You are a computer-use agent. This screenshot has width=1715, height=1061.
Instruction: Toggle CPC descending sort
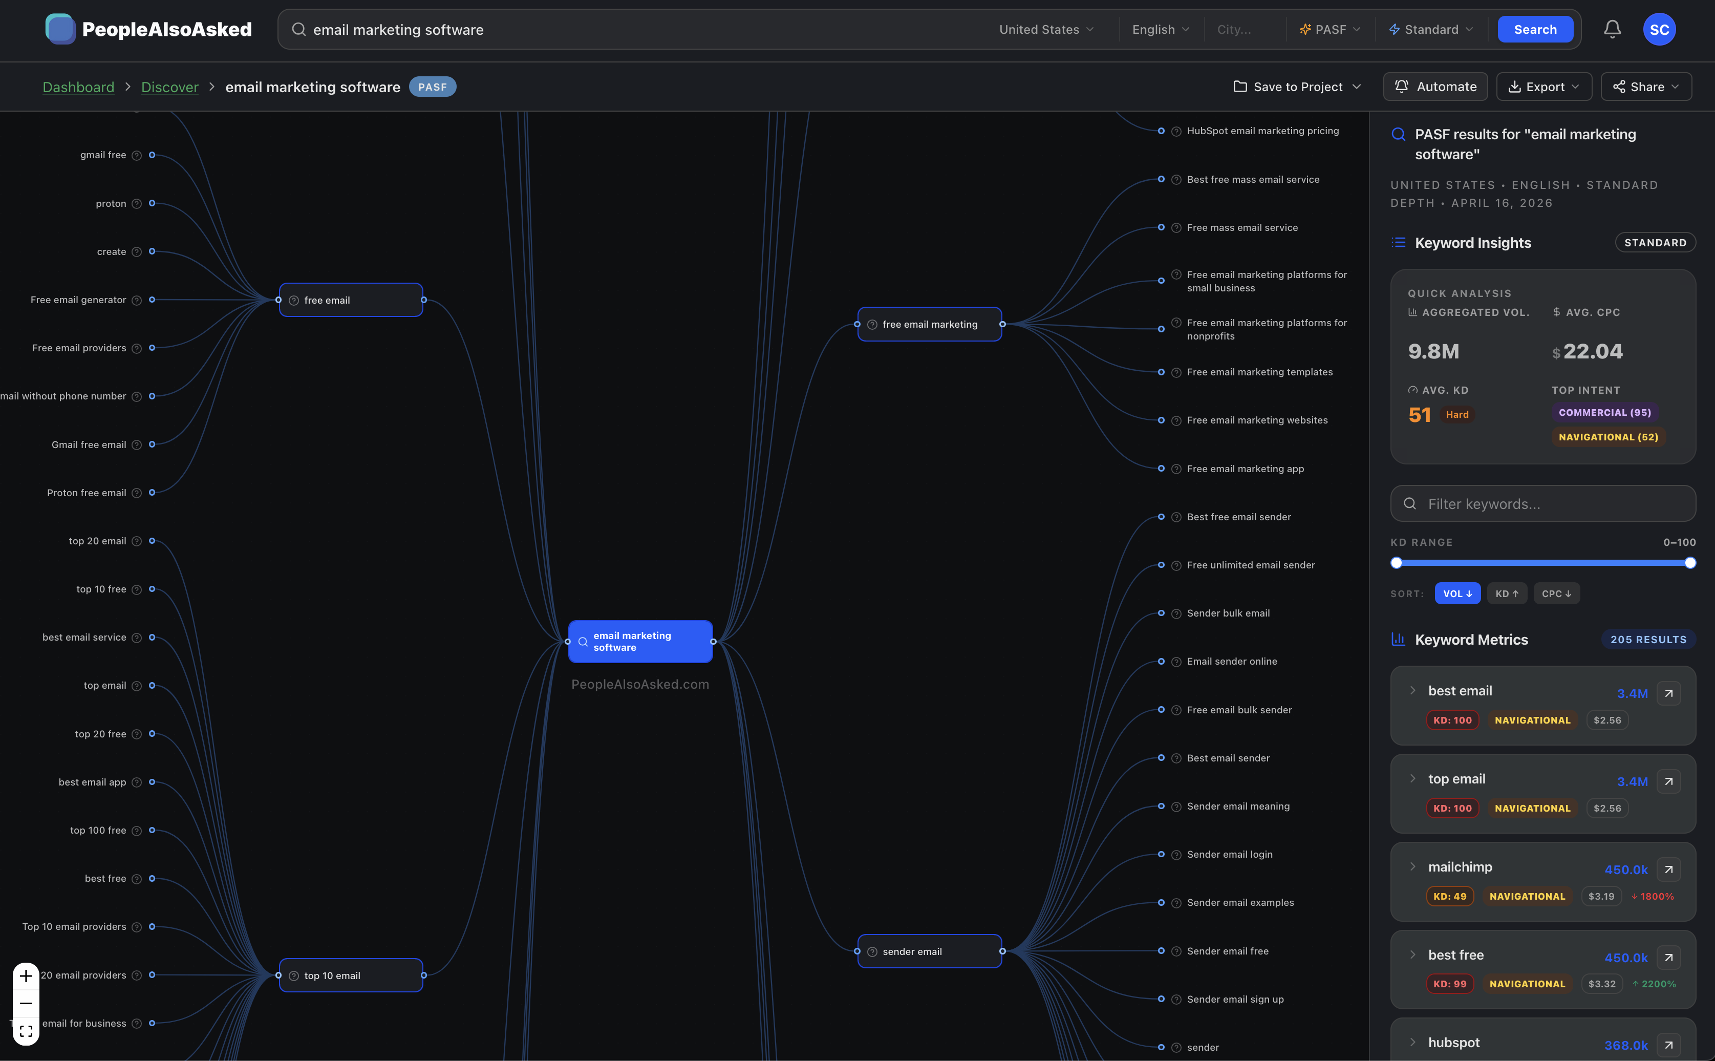click(x=1556, y=593)
